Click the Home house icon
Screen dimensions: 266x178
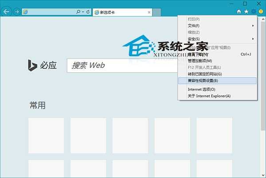click(239, 12)
